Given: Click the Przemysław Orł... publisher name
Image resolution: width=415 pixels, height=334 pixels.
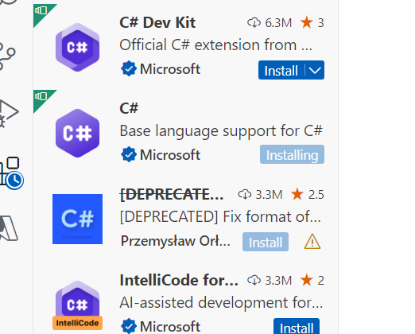Looking at the screenshot, I should tap(176, 241).
